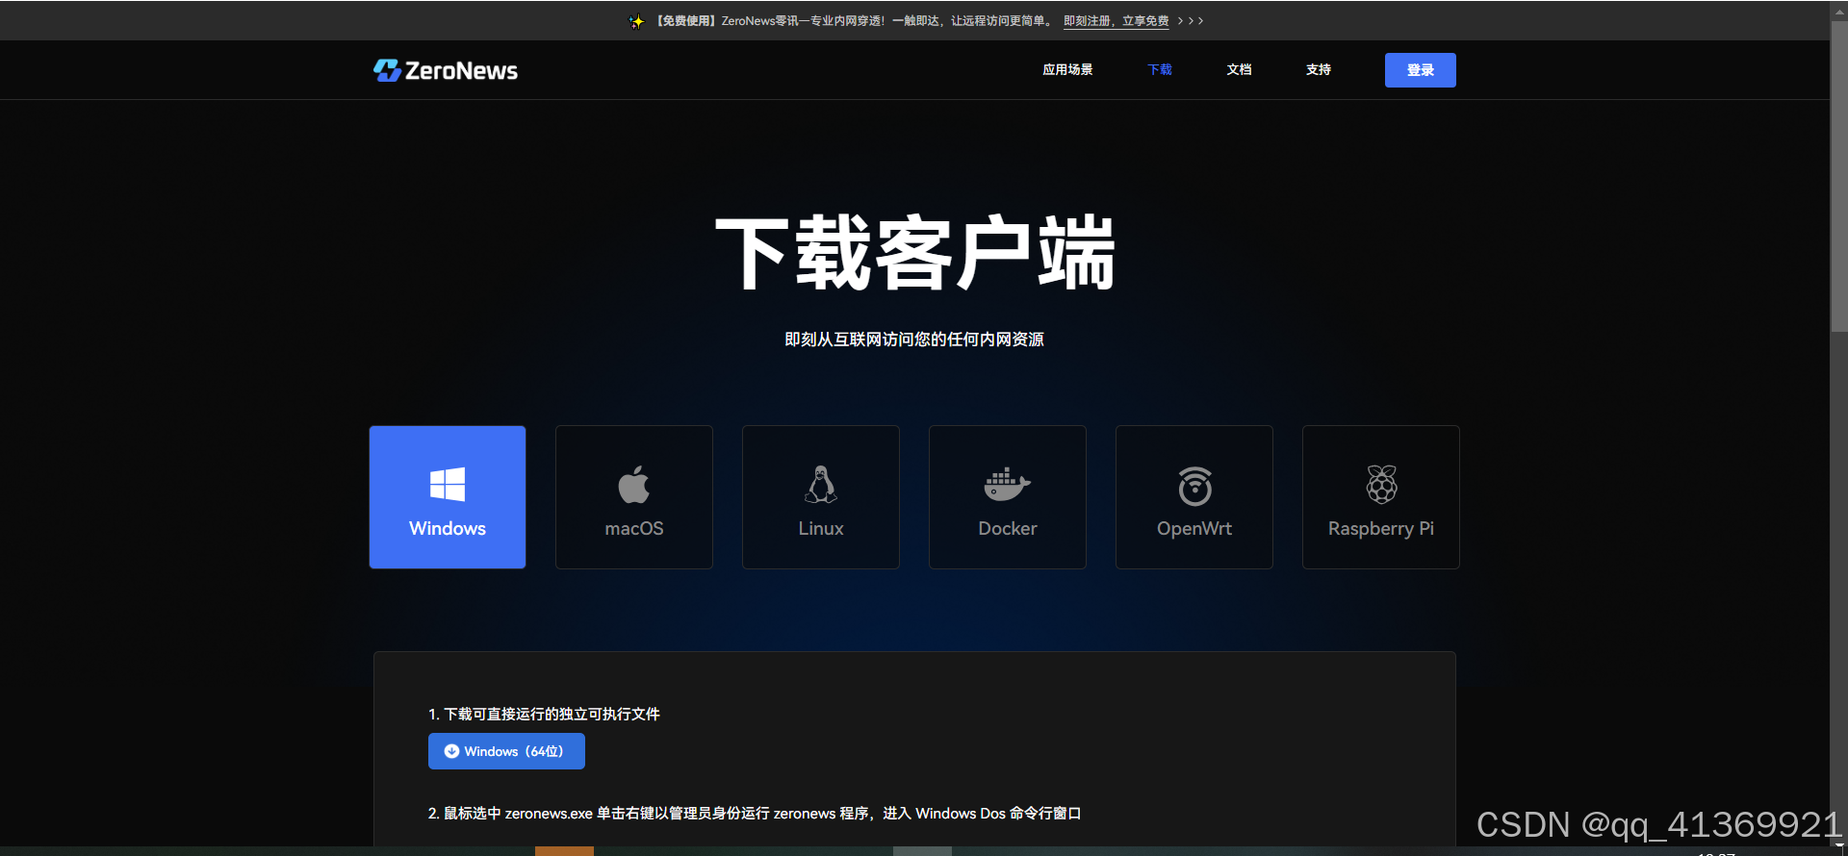Click the sparkle icon in top banner

tap(636, 21)
